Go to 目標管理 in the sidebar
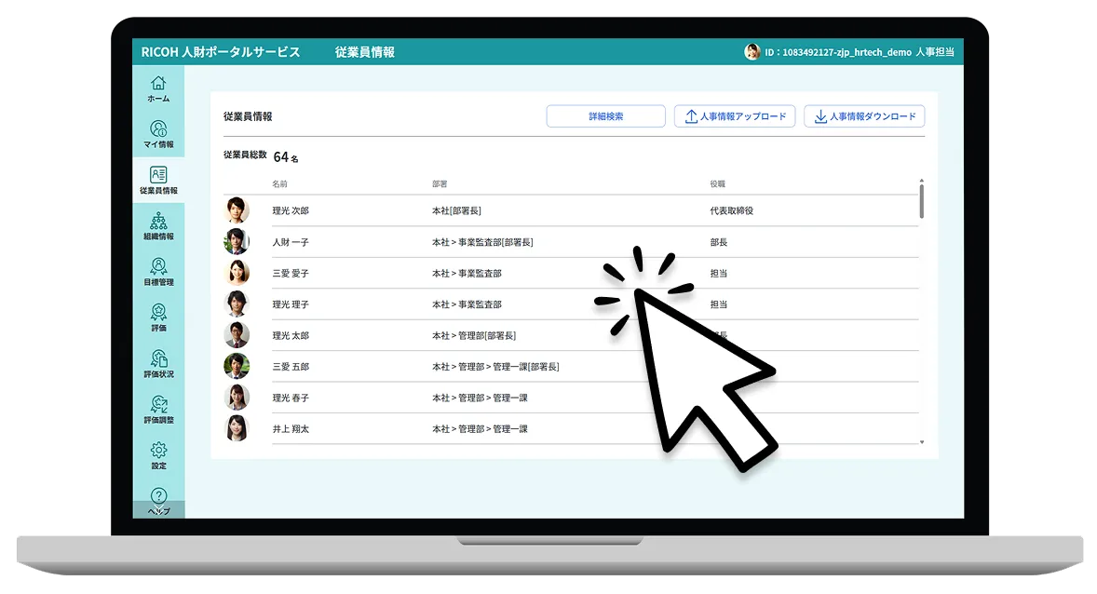The image size is (1097, 594). 158,271
